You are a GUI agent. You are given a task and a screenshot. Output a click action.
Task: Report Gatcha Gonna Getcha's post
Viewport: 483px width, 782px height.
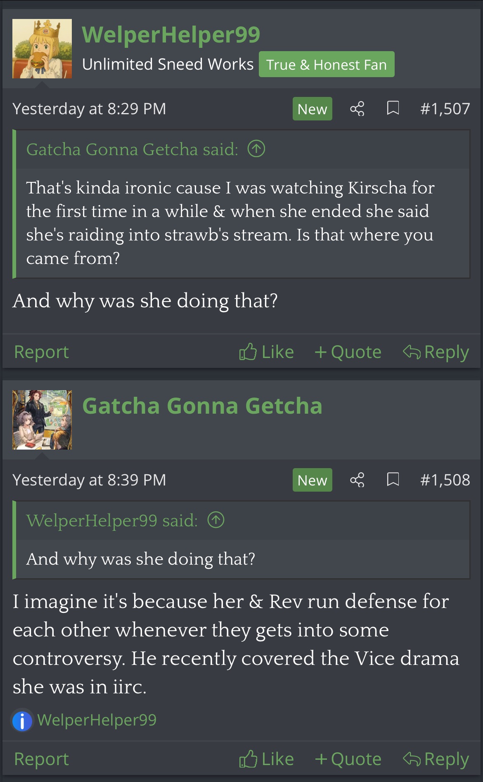tap(41, 759)
